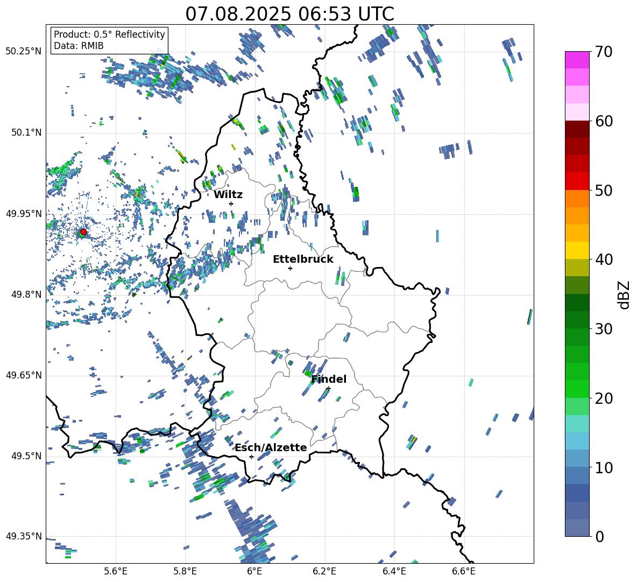Click the Wiltz city label

228,194
